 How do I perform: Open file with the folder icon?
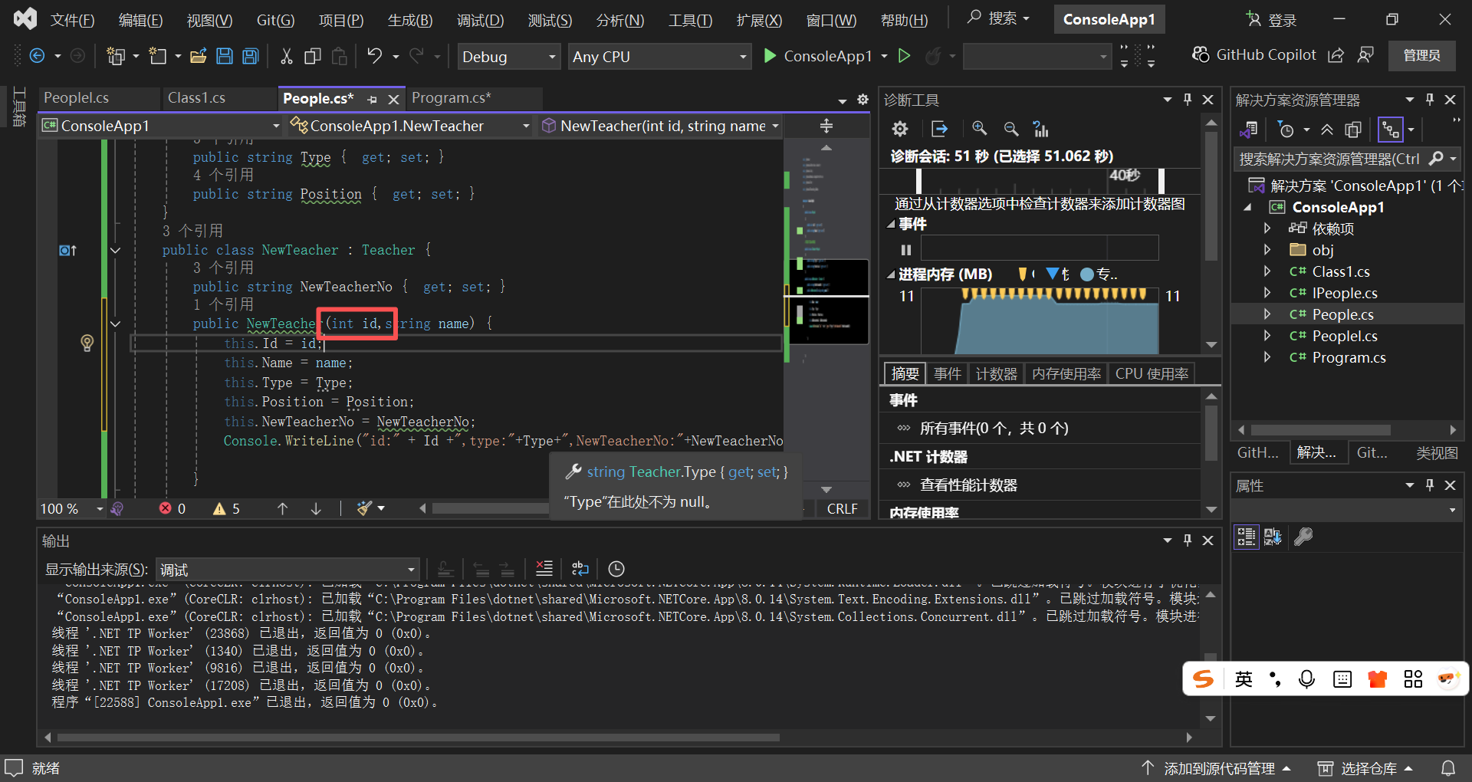199,56
